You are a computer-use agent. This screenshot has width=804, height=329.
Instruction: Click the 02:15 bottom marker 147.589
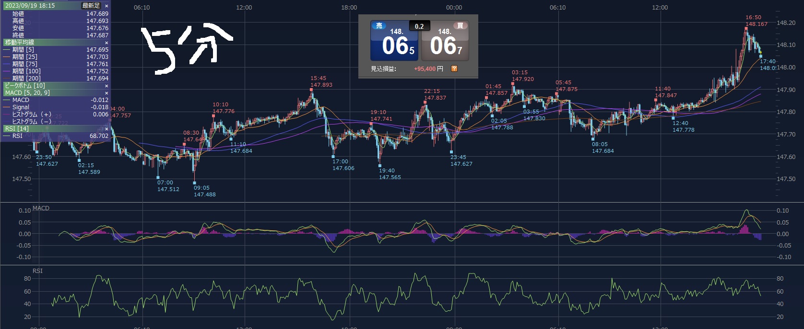pyautogui.click(x=89, y=169)
